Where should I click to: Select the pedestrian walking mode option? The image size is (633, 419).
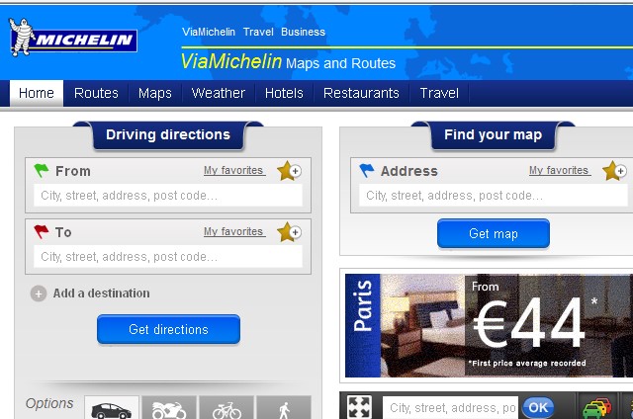coord(284,408)
